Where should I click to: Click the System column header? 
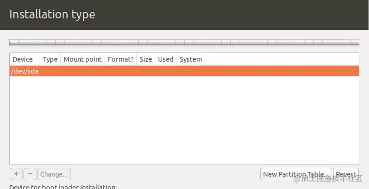(x=268, y=59)
